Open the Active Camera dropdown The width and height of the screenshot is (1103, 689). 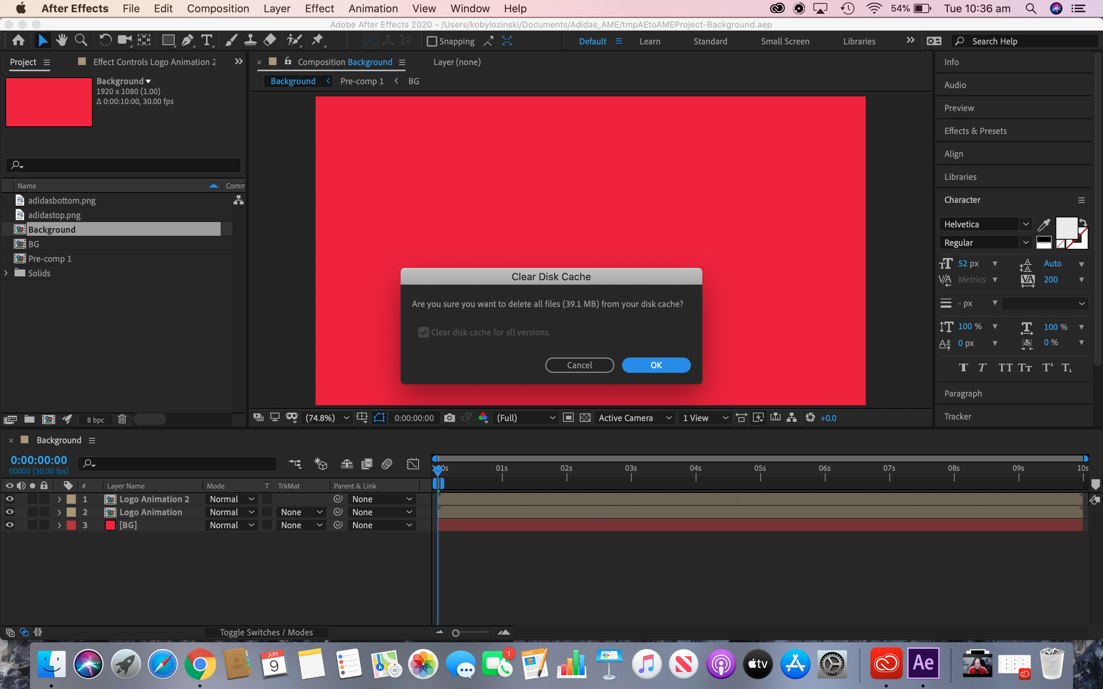click(635, 417)
